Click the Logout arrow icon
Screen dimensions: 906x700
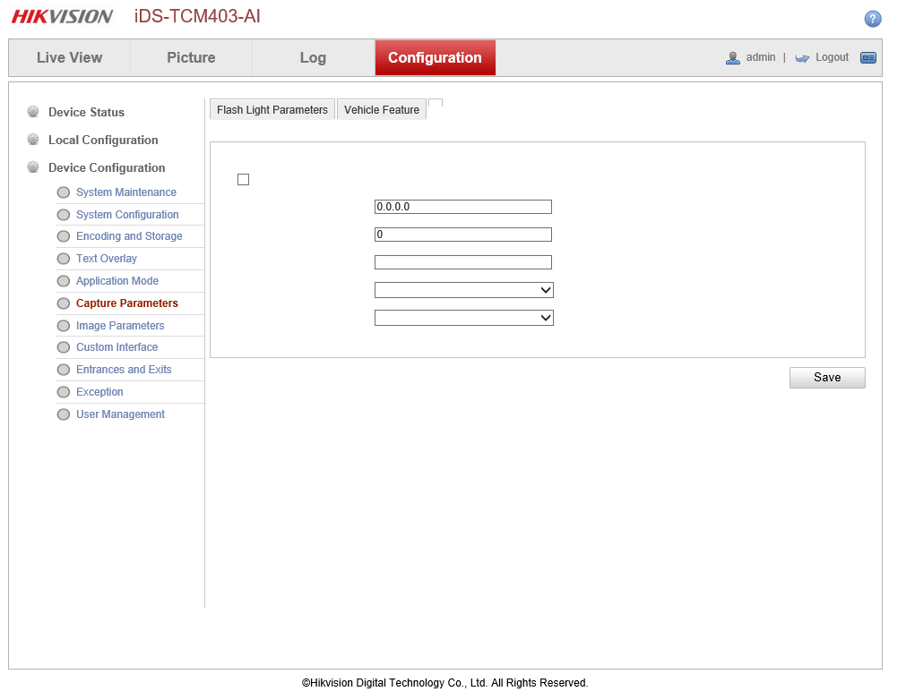click(802, 57)
